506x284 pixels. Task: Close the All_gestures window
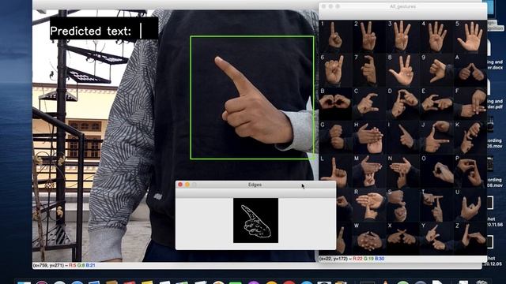[323, 6]
